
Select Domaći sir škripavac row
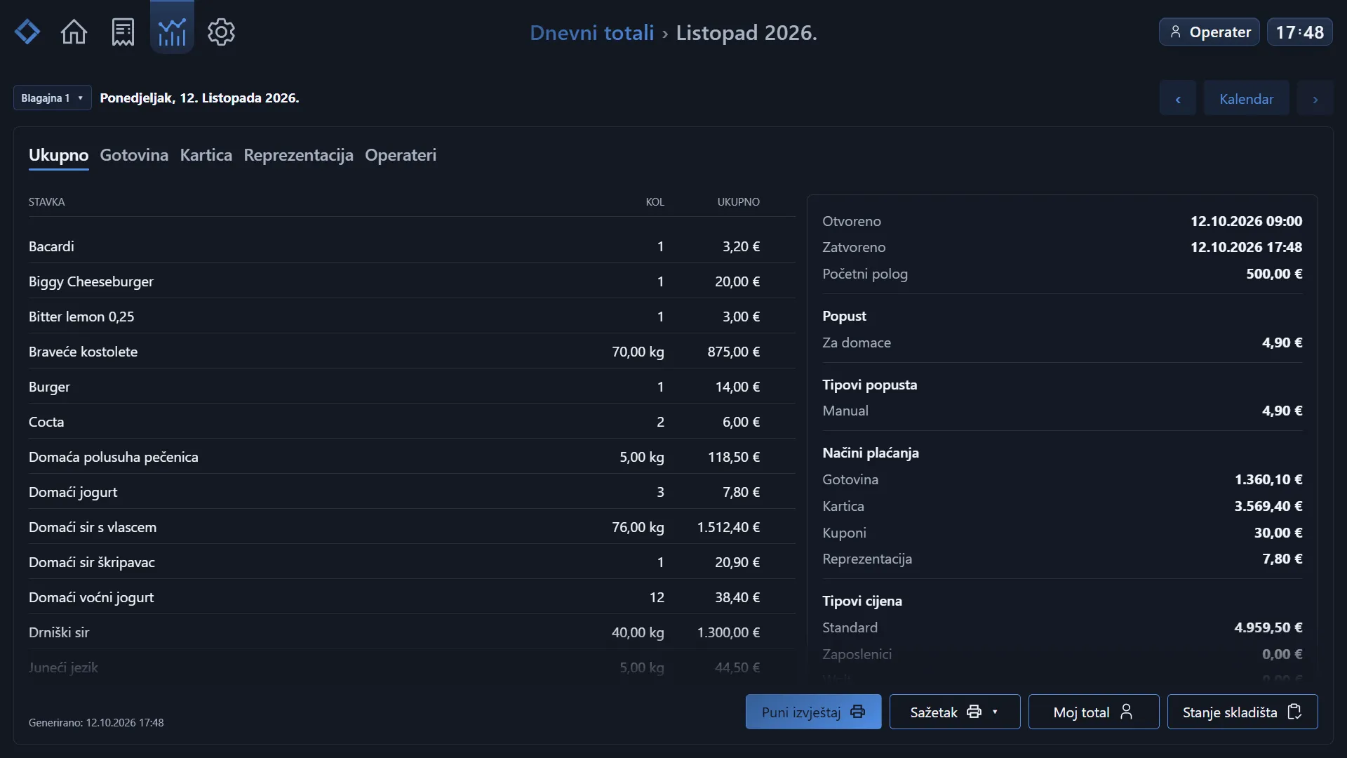[x=411, y=562]
